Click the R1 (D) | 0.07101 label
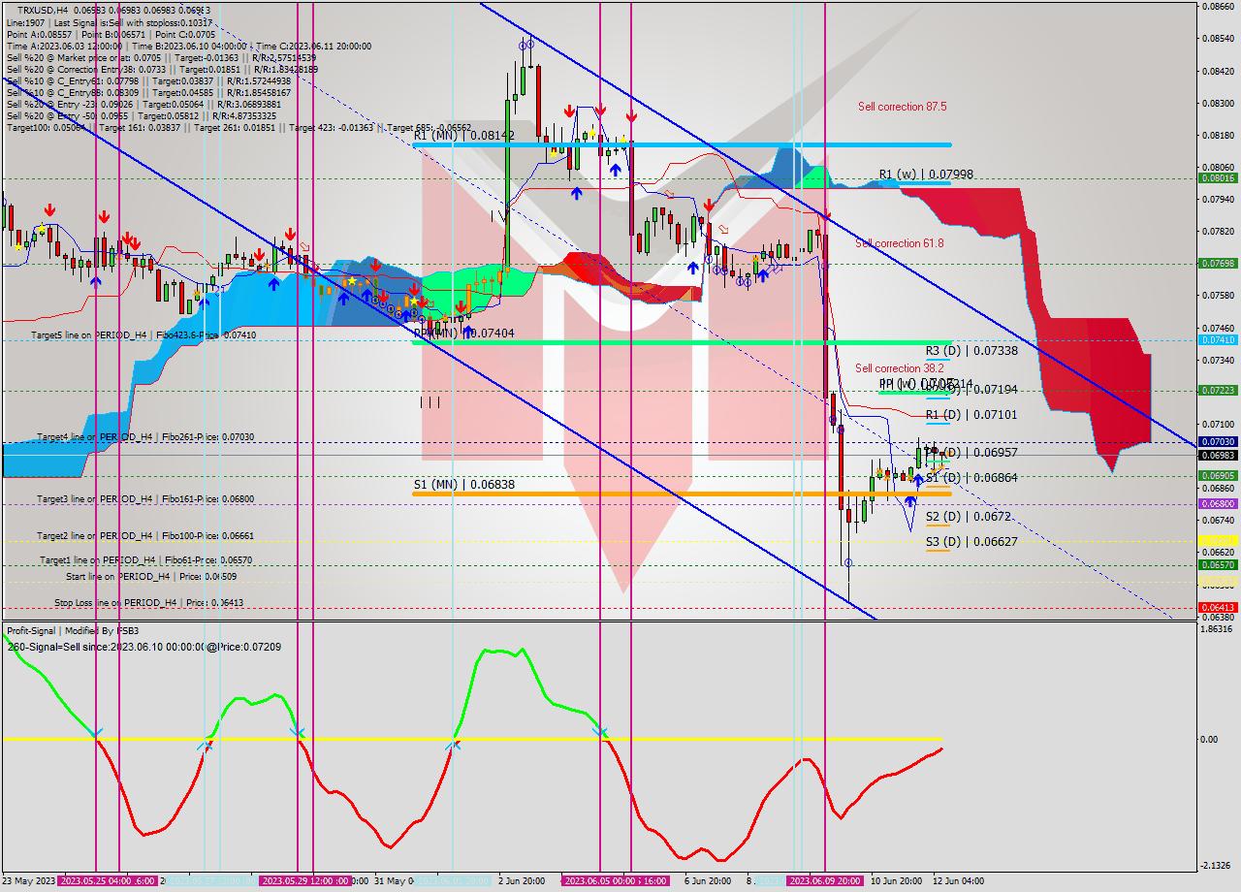1241x892 pixels. tap(971, 415)
